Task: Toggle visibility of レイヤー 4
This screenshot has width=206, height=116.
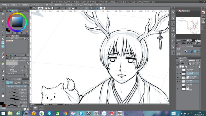Action: (178, 74)
